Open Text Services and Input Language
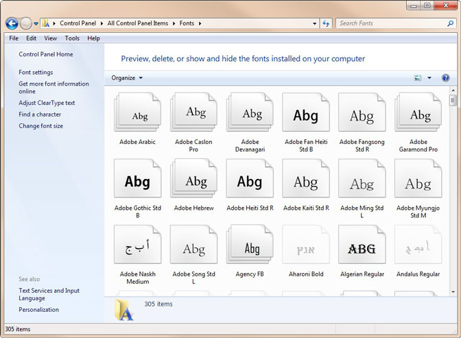Screen dimensions: 461x338 49,294
